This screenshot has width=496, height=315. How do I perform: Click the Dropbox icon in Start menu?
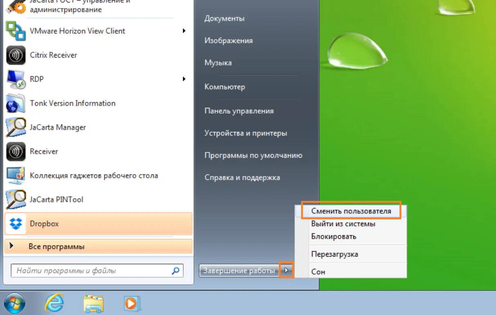pyautogui.click(x=16, y=224)
